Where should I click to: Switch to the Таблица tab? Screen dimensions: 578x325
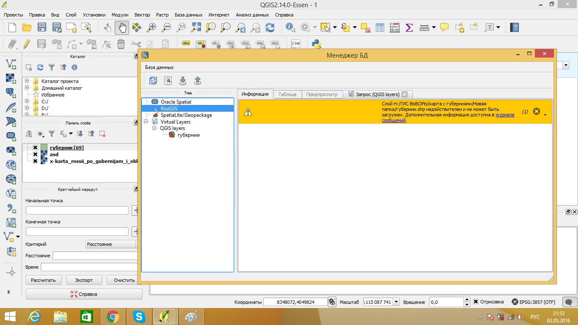[287, 94]
